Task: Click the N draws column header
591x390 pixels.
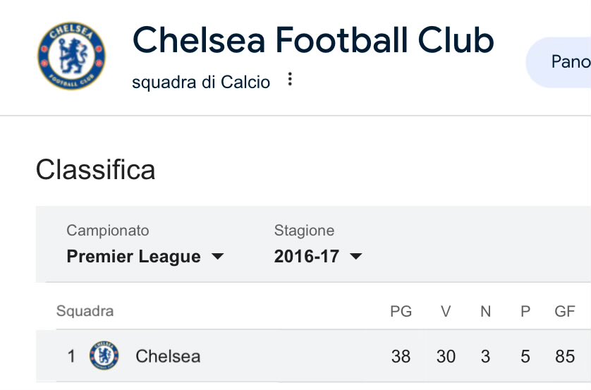Action: (x=485, y=311)
